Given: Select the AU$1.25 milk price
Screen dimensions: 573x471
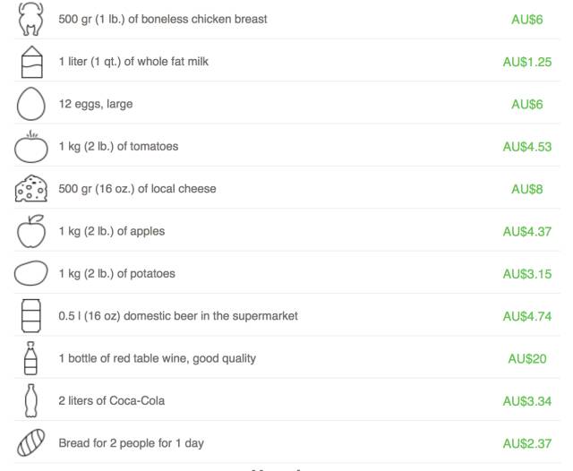Looking at the screenshot, I should click(x=527, y=62).
